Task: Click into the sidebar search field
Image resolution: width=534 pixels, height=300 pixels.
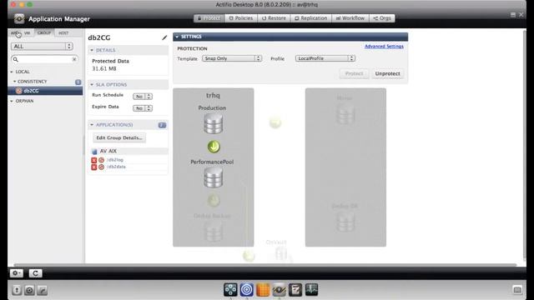Action: click(x=44, y=59)
